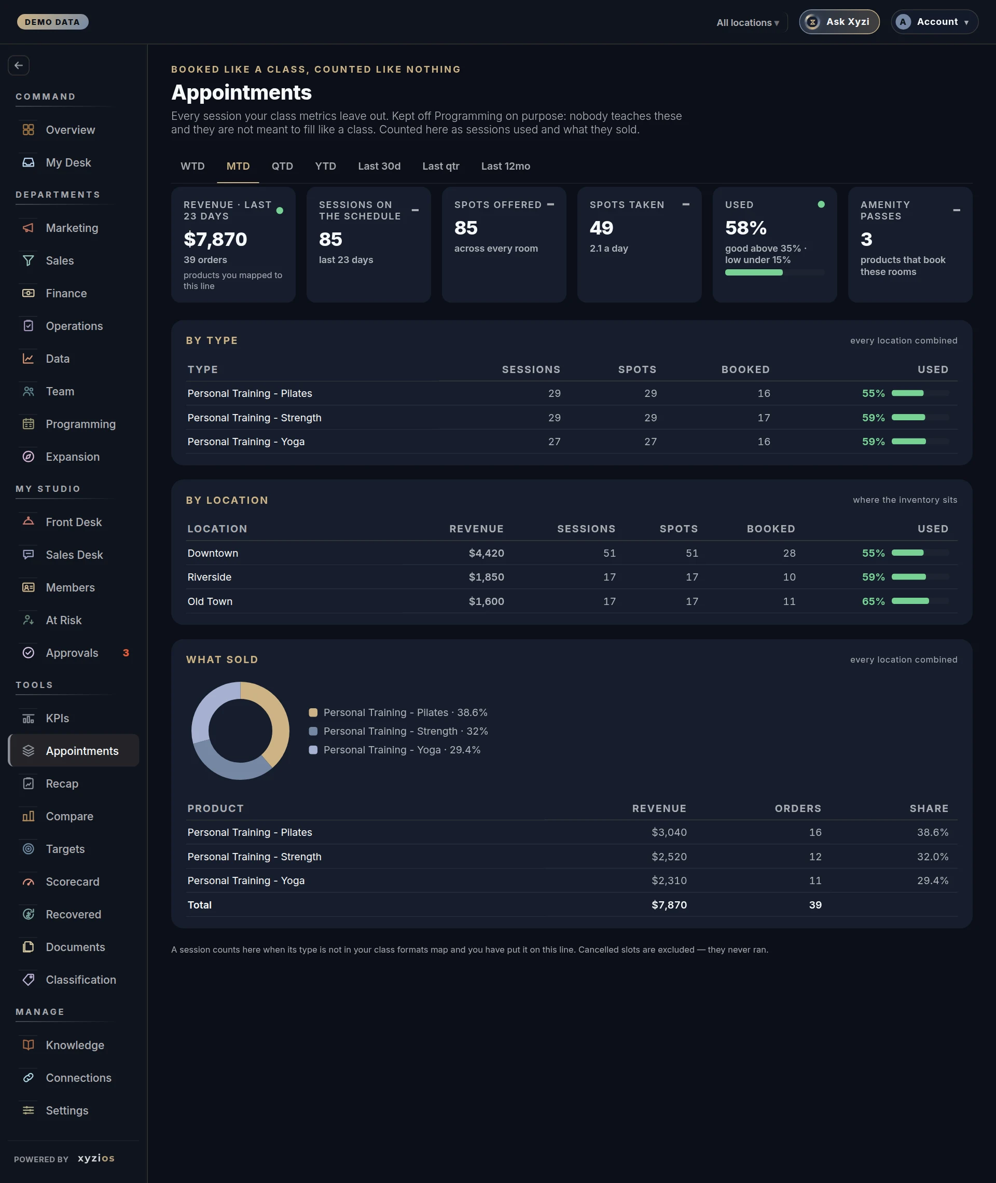The height and width of the screenshot is (1183, 996).
Task: Click Personal Training - Strength in By Type
Action: (x=255, y=418)
